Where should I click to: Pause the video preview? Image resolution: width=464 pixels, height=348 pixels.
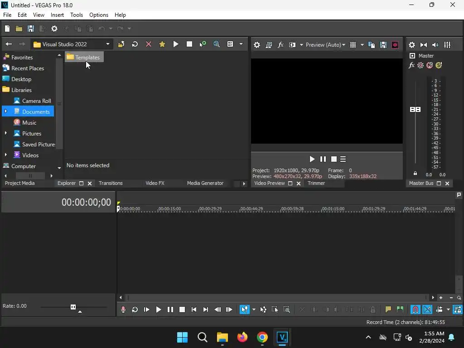323,159
